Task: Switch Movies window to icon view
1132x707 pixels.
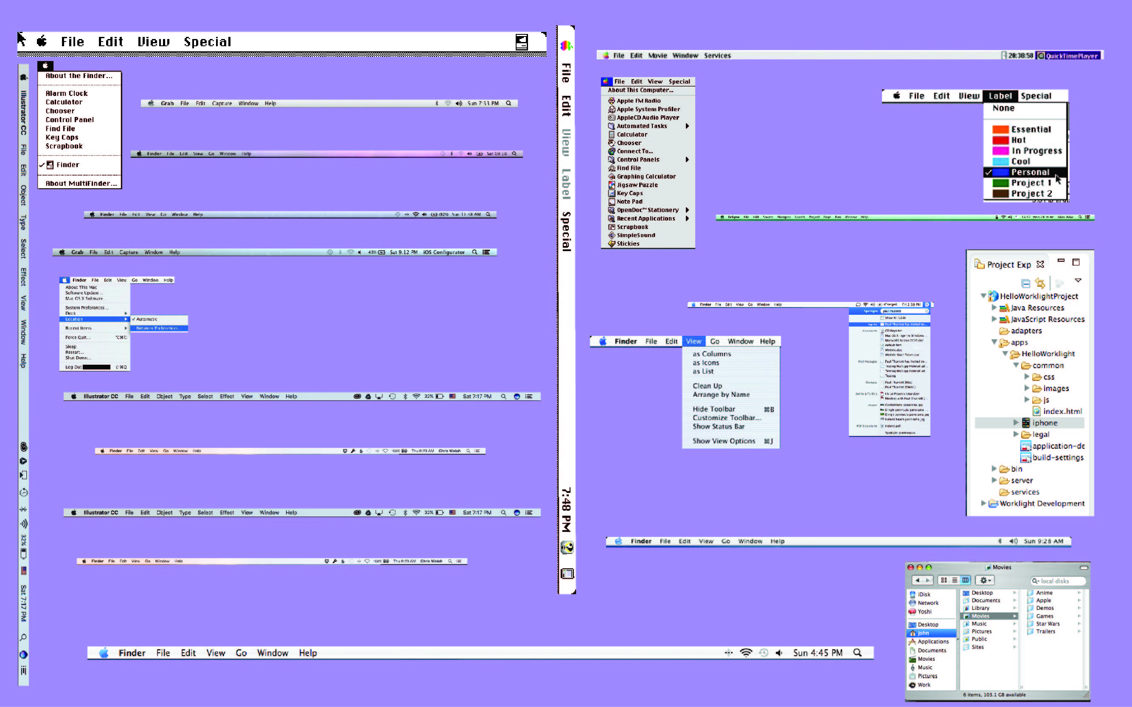Action: [944, 580]
